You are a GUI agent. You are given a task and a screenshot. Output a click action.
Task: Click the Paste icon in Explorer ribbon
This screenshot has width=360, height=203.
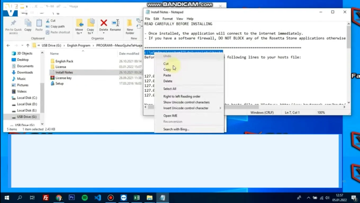[39, 23]
